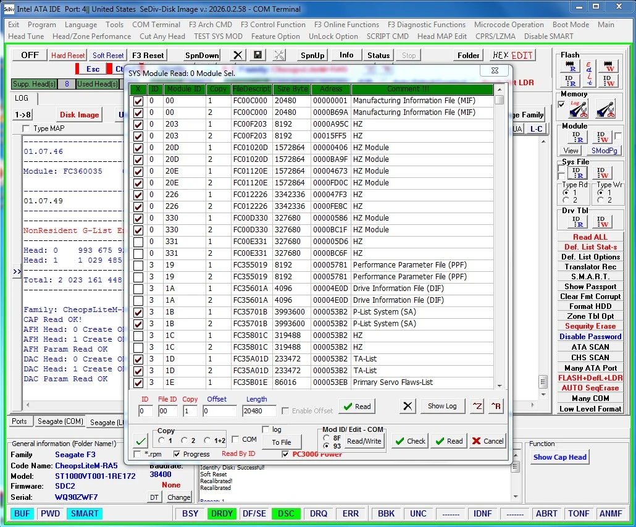Click the Flash Edit vertical button
The width and height of the screenshot is (636, 527).
589,74
